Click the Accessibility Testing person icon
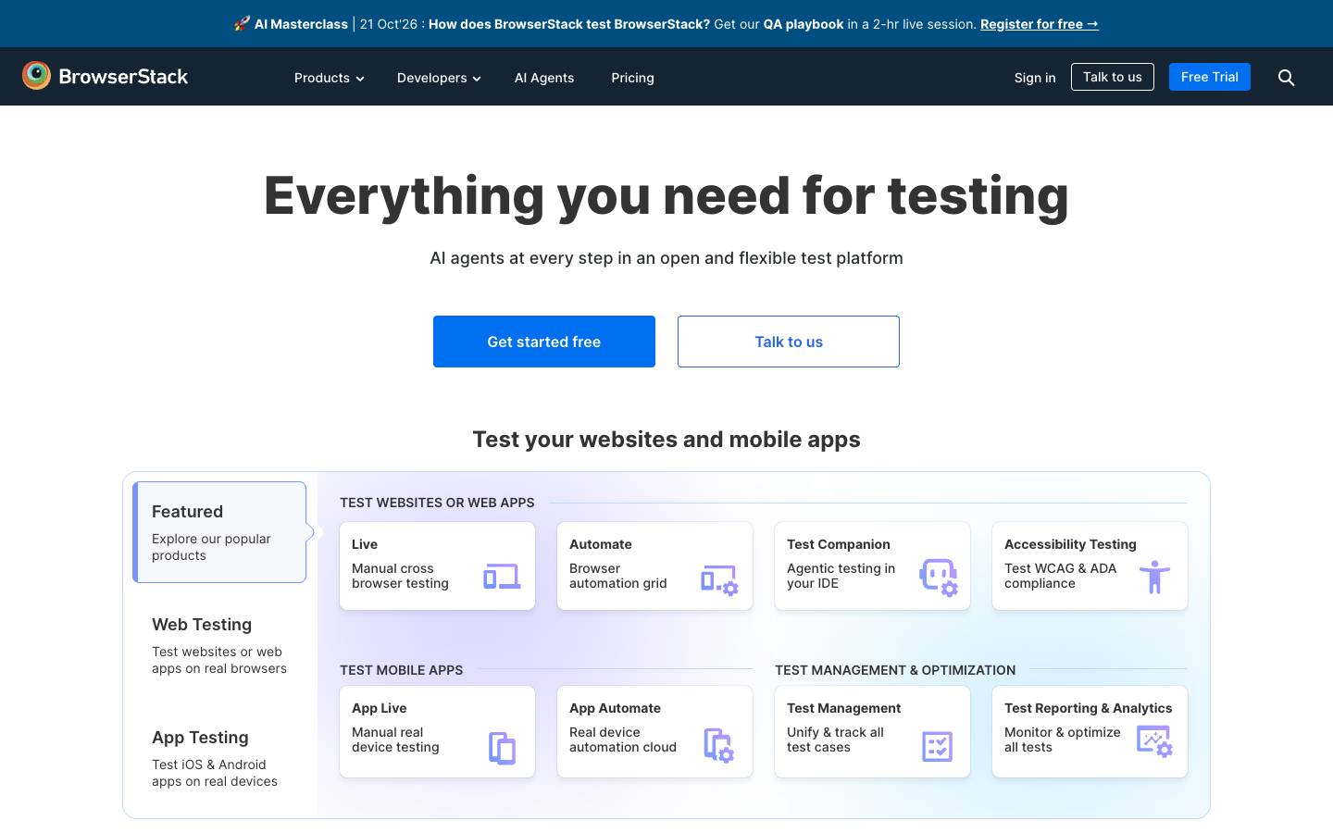The height and width of the screenshot is (833, 1333). (x=1154, y=577)
